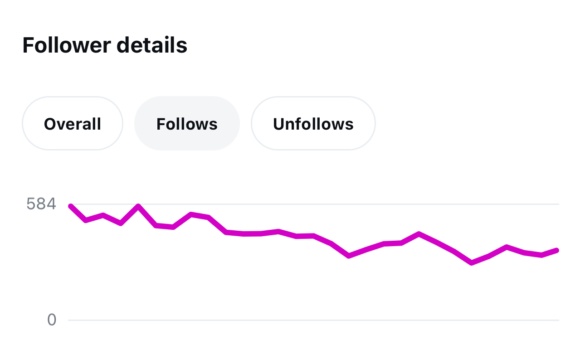This screenshot has height=359, width=585.
Task: Click the sharp peak shortly after the line's start
Action: [x=138, y=206]
